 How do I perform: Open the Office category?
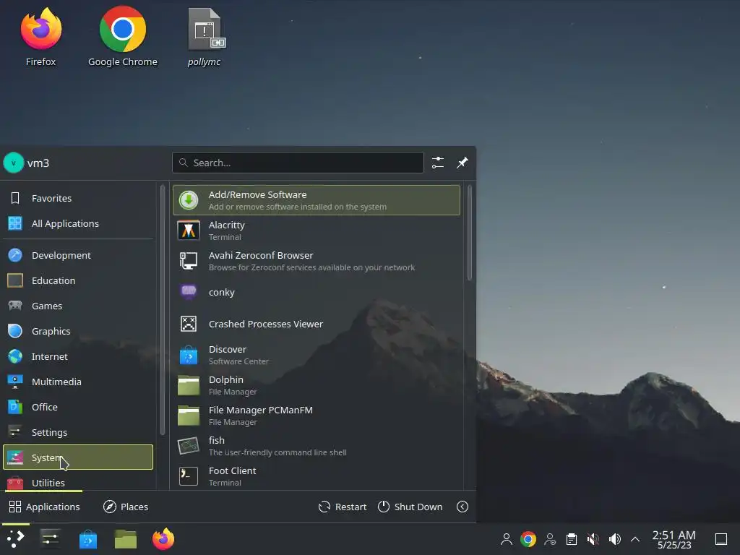[x=78, y=408]
